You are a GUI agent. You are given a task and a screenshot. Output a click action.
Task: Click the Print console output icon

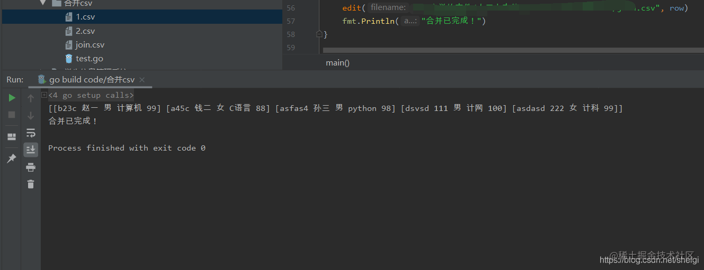coord(31,167)
